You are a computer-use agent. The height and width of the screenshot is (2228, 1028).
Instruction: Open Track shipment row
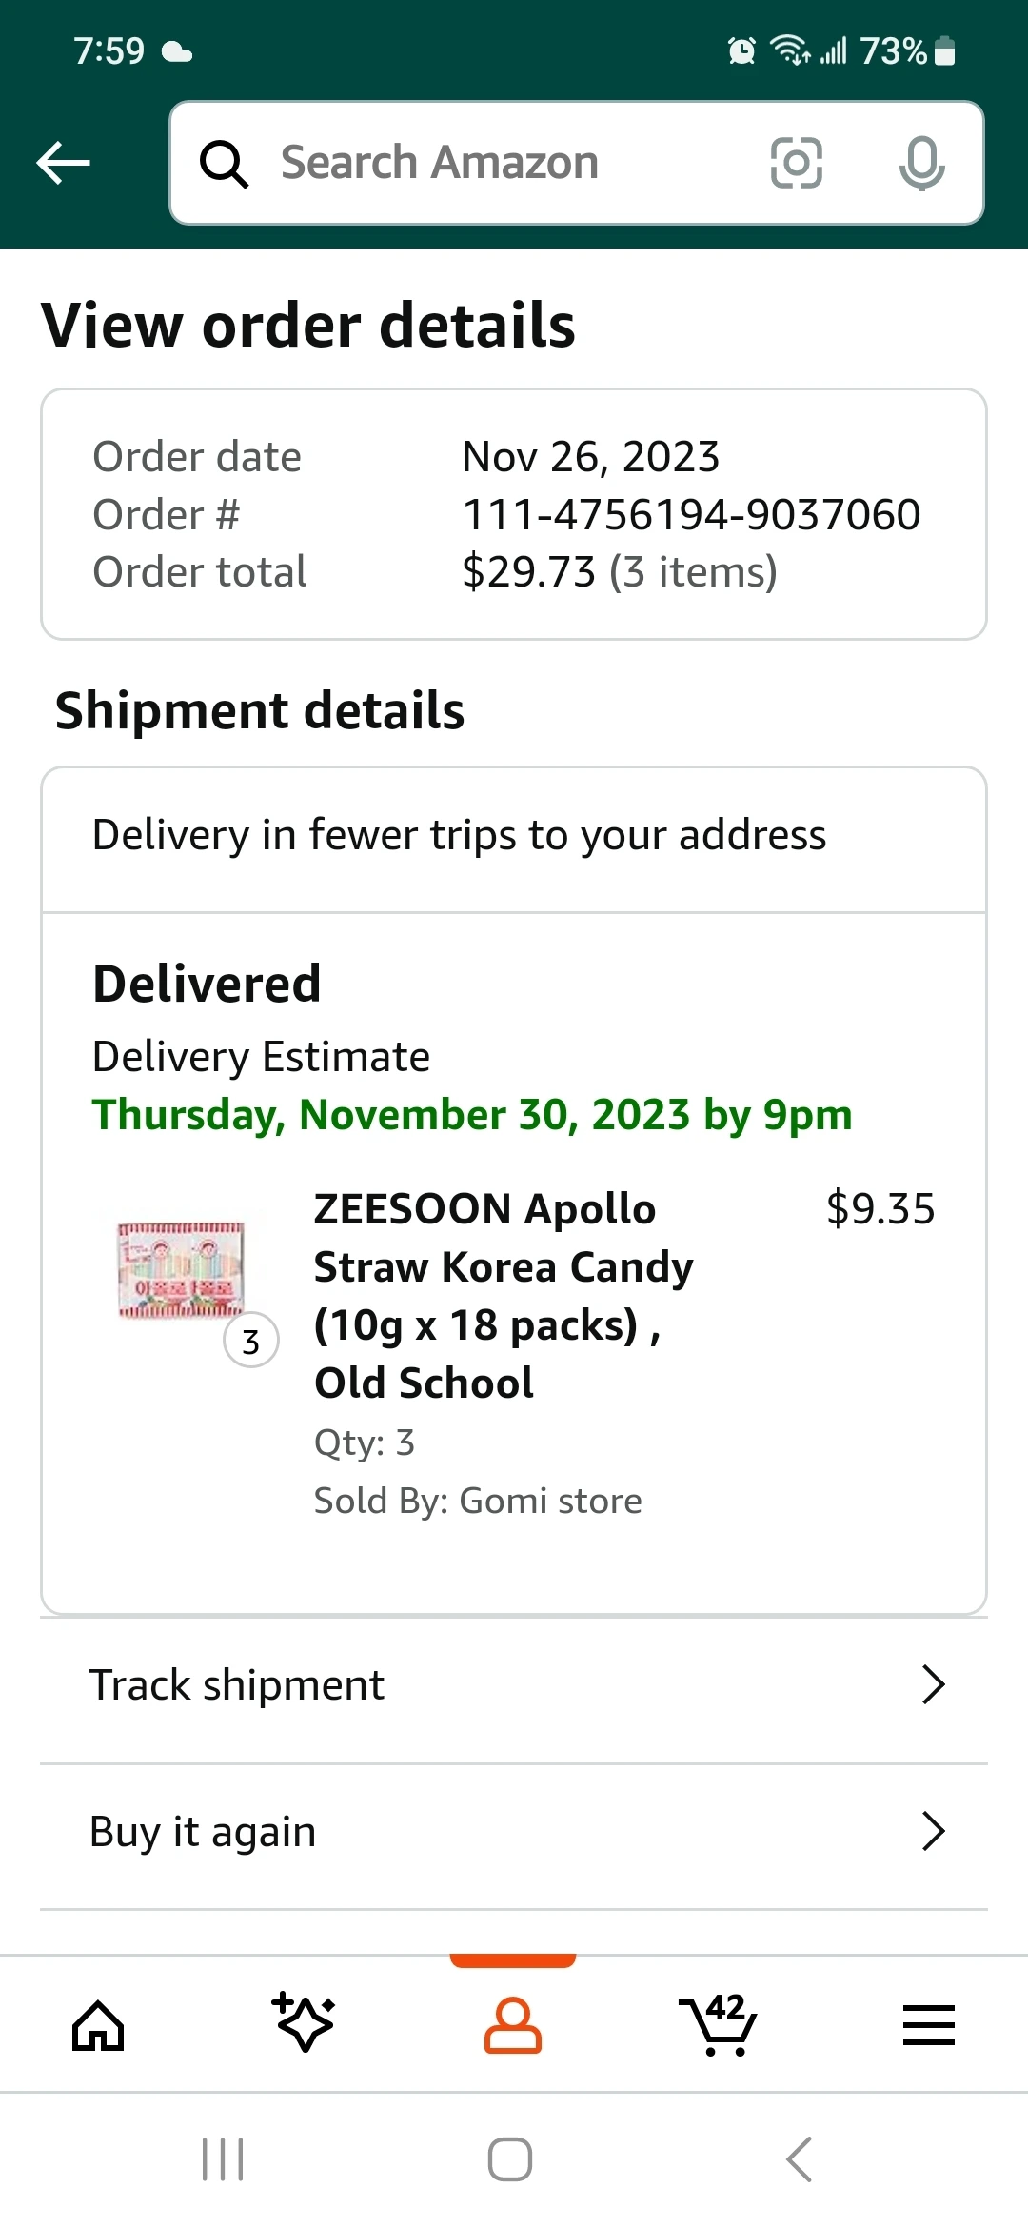238,1685
